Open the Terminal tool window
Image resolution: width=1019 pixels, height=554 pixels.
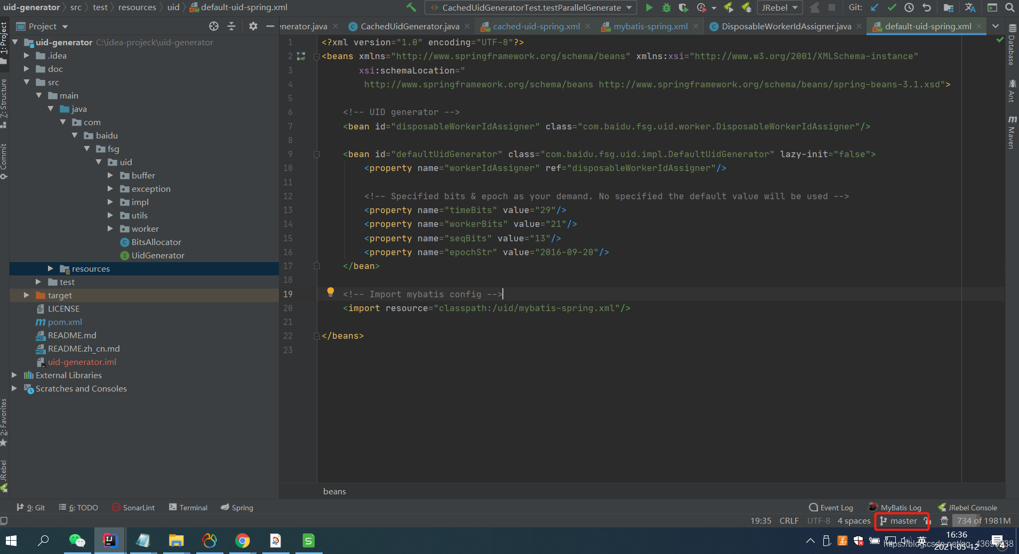coord(188,508)
